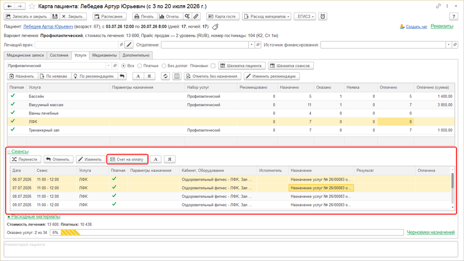The height and width of the screenshot is (261, 464).
Task: Click the treatment progress bar showing 6%
Action: (227, 233)
